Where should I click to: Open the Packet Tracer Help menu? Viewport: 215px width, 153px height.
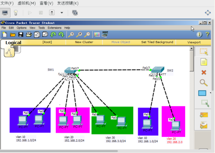[x=67, y=28]
